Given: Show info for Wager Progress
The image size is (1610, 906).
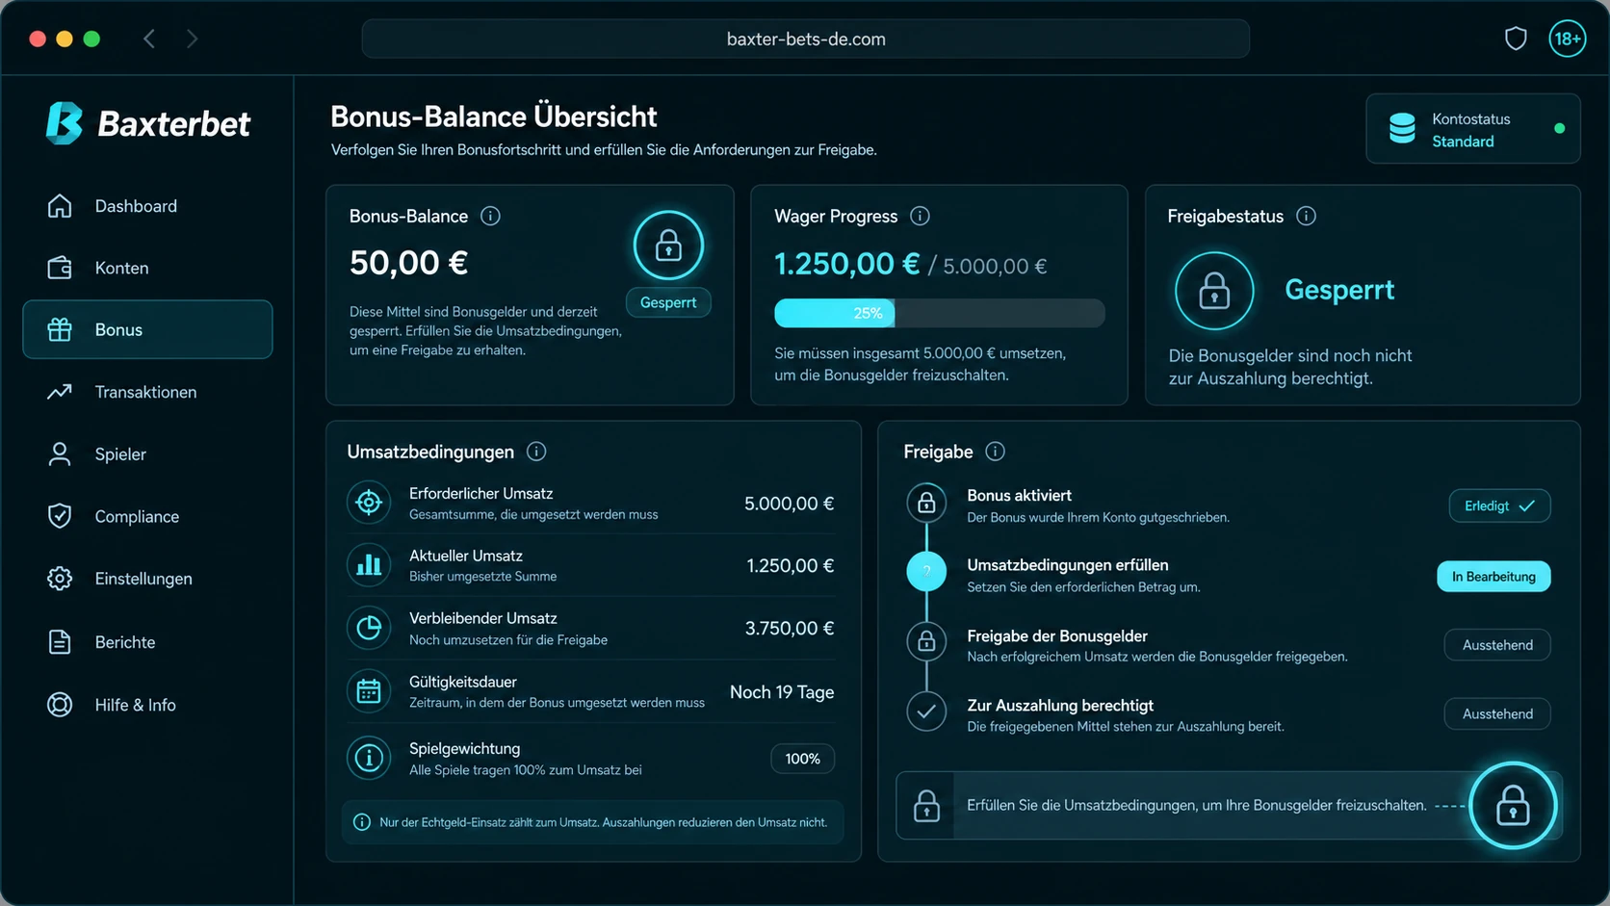Looking at the screenshot, I should click(x=920, y=216).
